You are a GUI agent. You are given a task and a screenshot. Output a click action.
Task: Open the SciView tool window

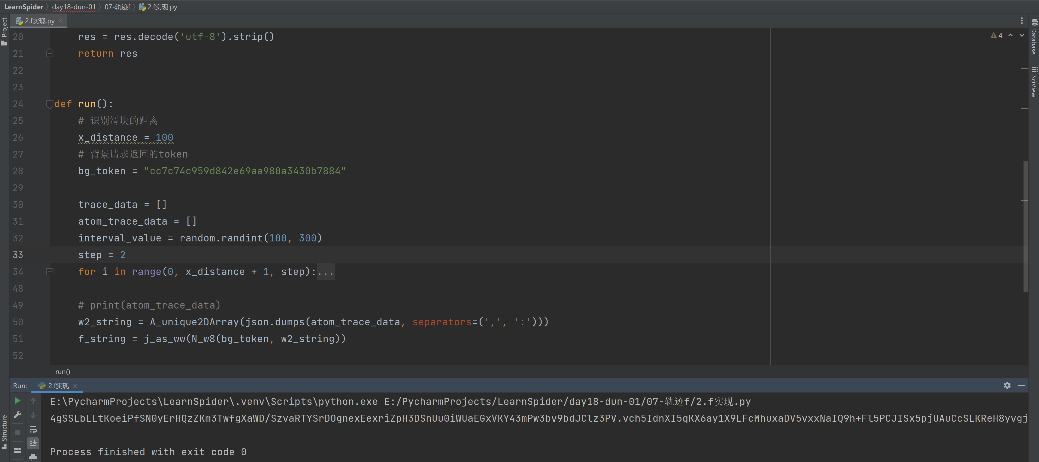coord(1034,82)
